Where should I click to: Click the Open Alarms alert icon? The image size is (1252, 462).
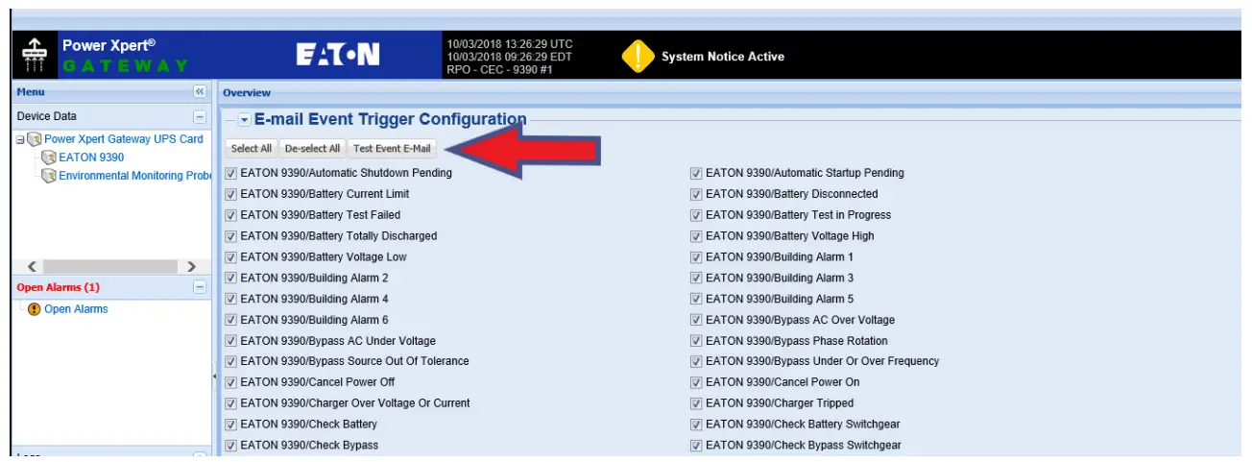(x=35, y=309)
